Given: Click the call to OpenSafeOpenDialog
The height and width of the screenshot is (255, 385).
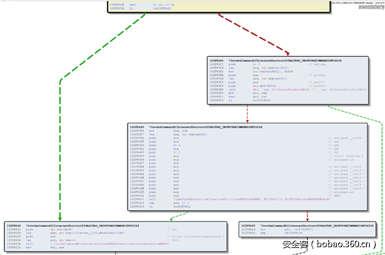Looking at the screenshot, I should 230,199.
